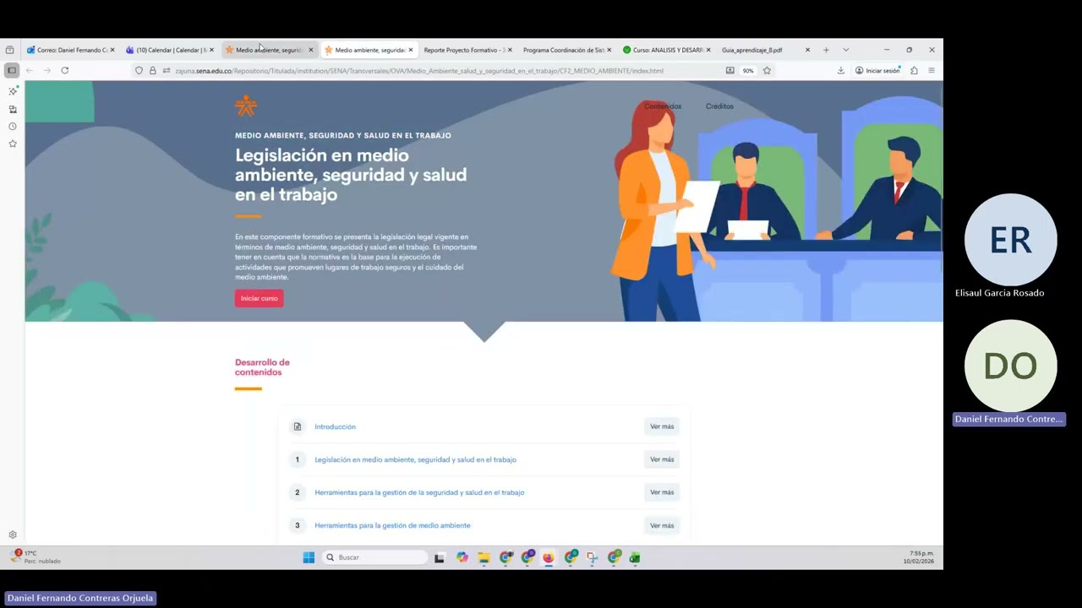Image resolution: width=1082 pixels, height=608 pixels.
Task: Open the Introducción content link
Action: point(335,426)
